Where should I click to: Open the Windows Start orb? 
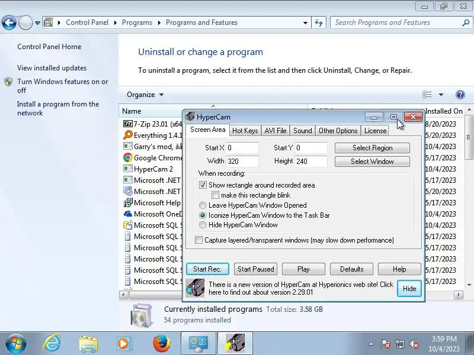[x=16, y=344]
